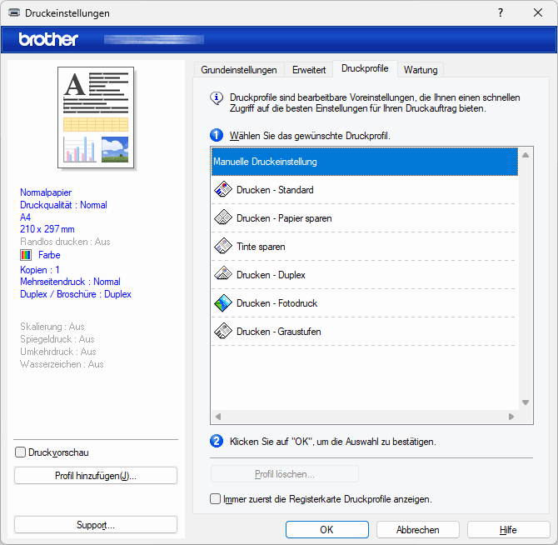Click the Wasserzeichen : Aus text
This screenshot has width=558, height=545.
click(x=62, y=364)
